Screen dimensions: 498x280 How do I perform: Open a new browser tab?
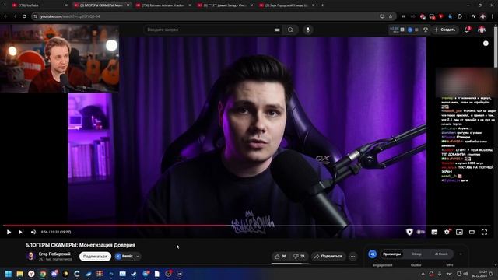[x=322, y=5]
